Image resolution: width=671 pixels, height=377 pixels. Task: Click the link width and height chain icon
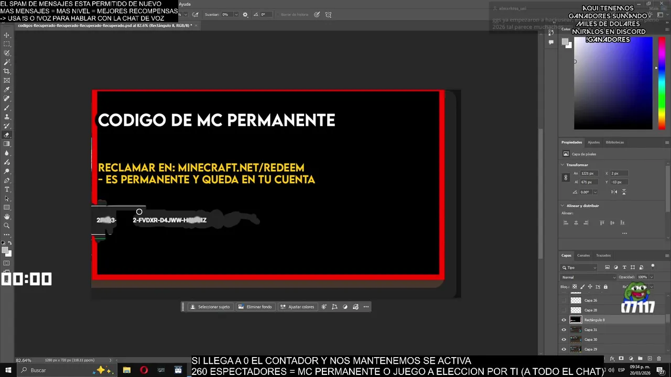click(566, 178)
